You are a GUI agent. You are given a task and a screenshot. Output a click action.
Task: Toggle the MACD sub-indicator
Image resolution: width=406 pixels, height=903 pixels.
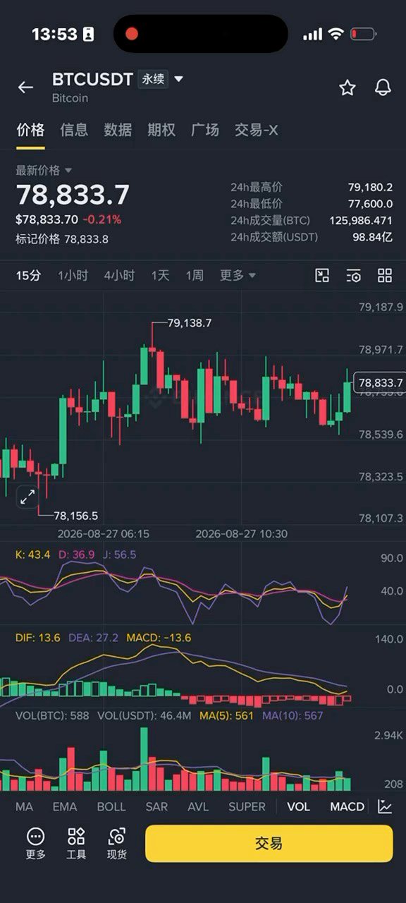347,806
